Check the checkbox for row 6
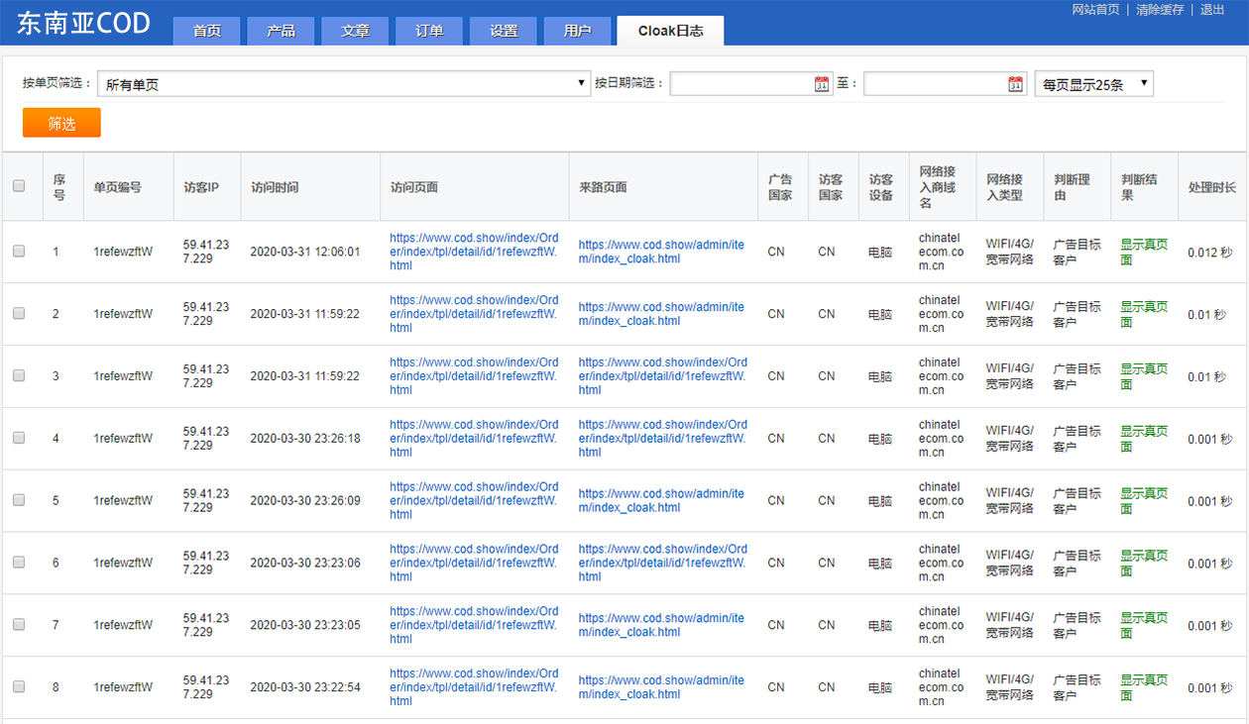Screen dimensions: 1249x724 click(19, 563)
